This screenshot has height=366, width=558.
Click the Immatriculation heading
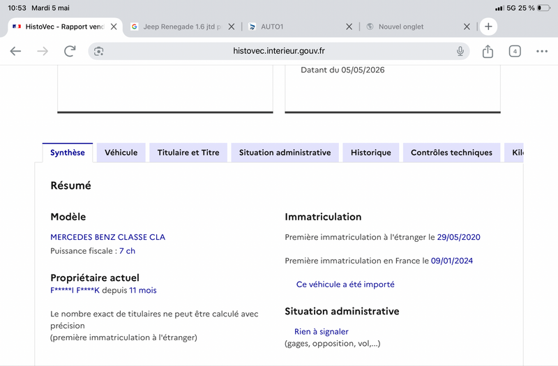click(x=323, y=217)
